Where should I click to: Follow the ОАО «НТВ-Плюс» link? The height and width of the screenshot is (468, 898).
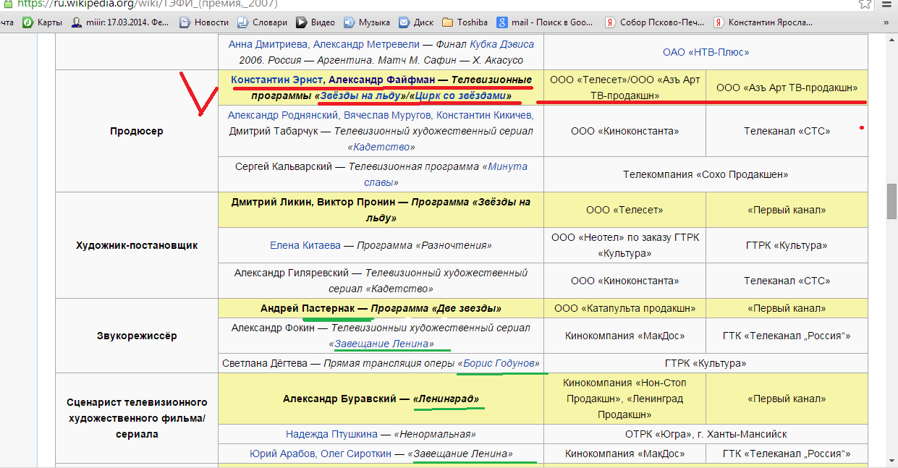tap(706, 52)
